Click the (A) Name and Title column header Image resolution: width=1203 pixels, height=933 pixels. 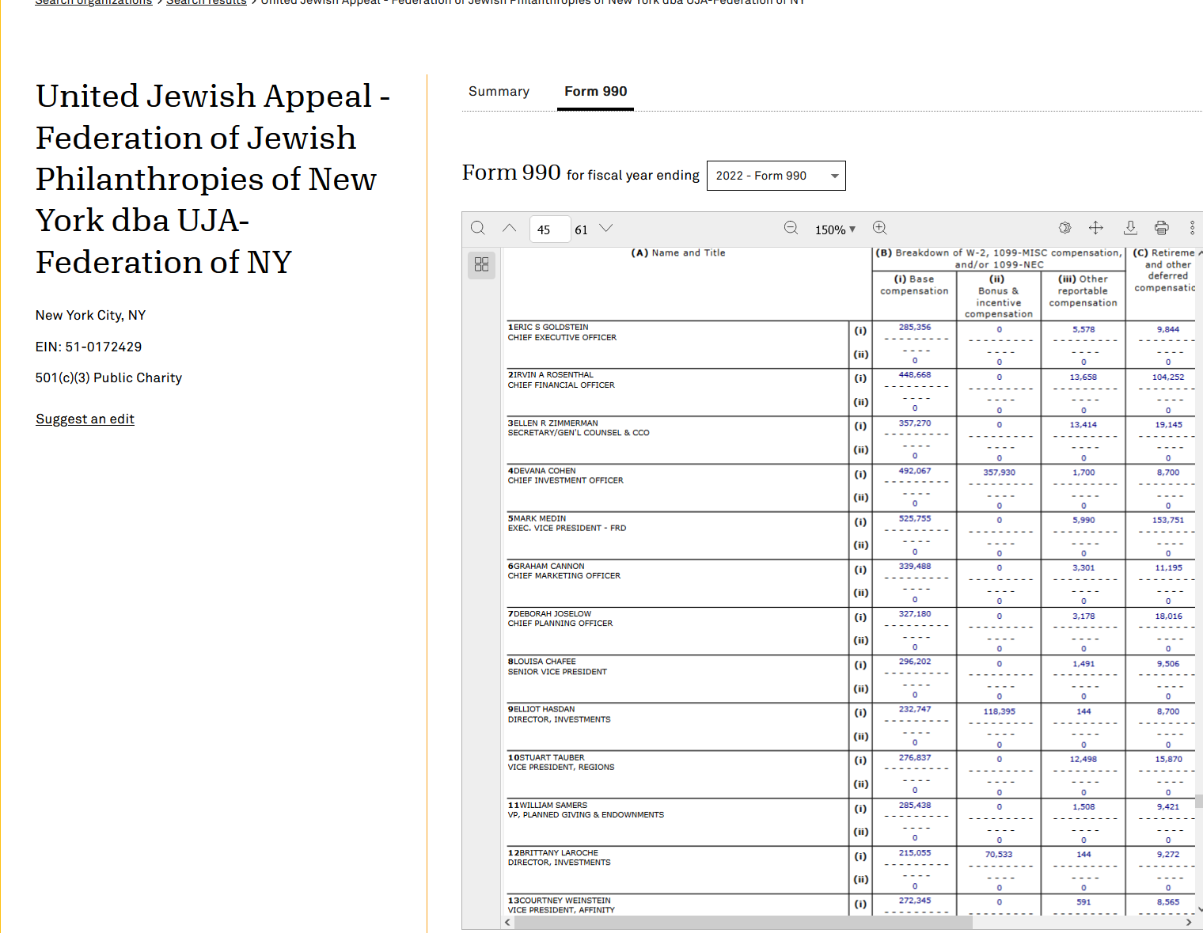(678, 252)
